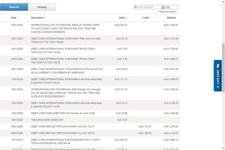The height and width of the screenshot is (150, 225).
Task: Click the sort arrow beside the Date header
Action: 18,18
